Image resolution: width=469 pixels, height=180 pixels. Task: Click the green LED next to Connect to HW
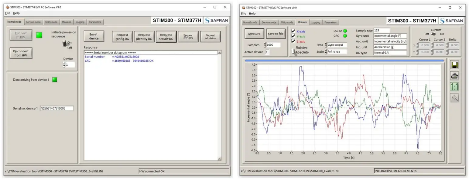39,35
